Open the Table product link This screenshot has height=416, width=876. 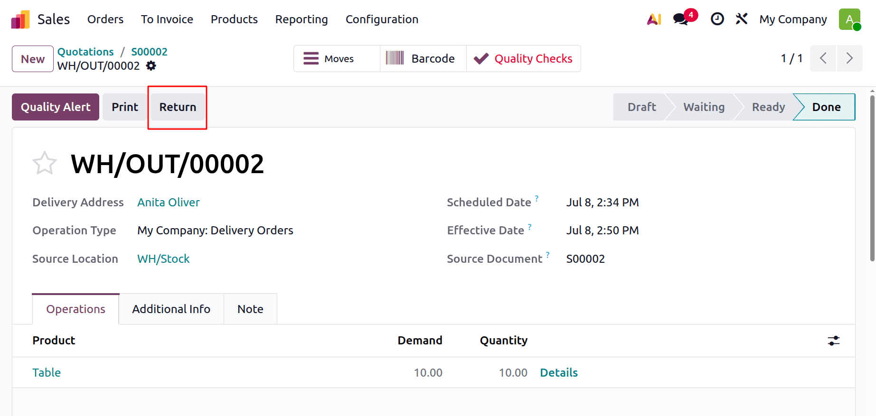47,373
